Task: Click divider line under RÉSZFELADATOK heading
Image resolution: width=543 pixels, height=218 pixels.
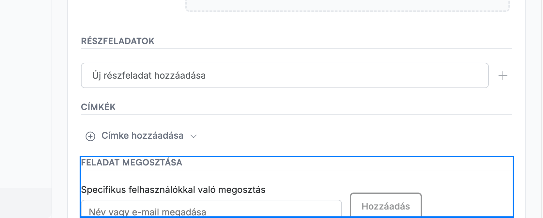Action: pyautogui.click(x=297, y=49)
